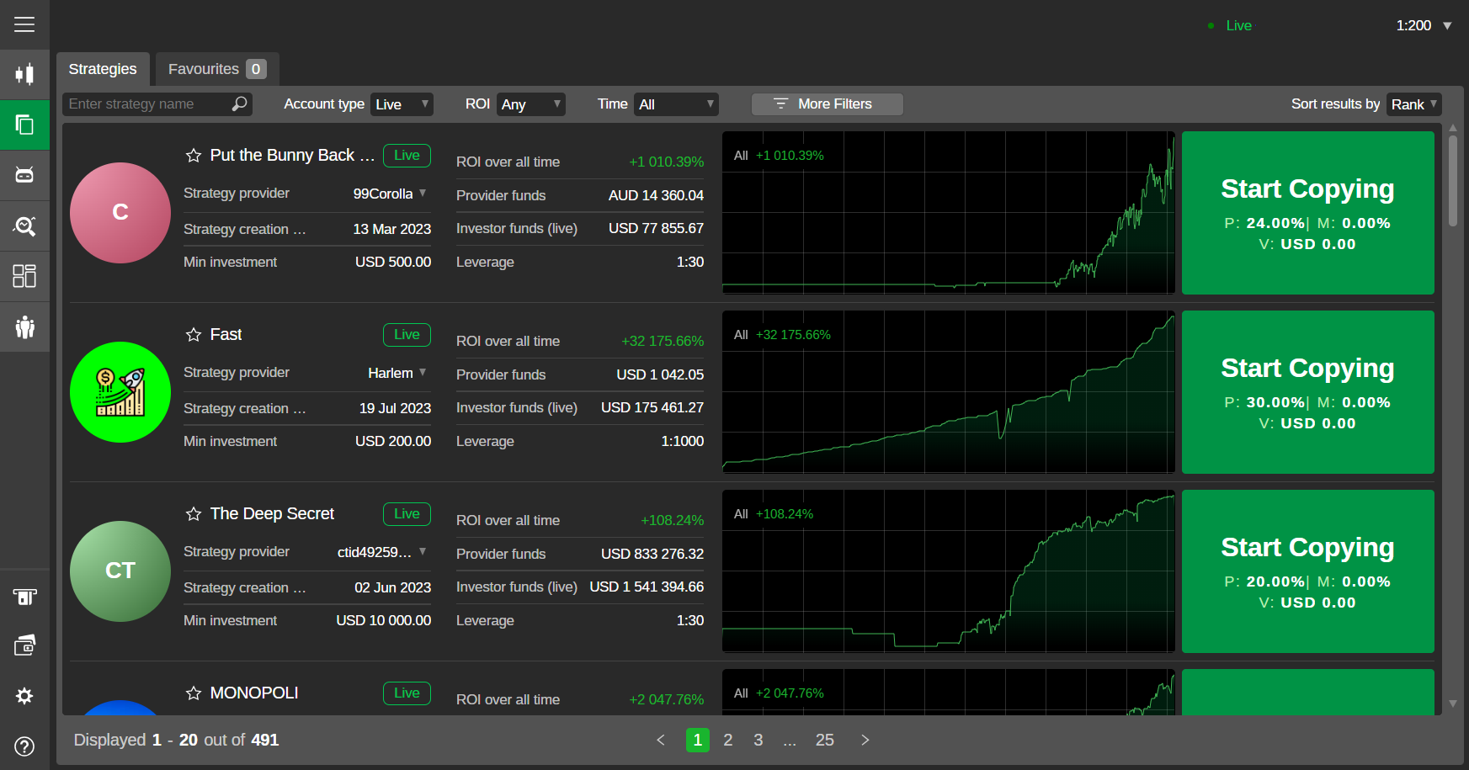This screenshot has height=770, width=1469.
Task: Star The Deep Secret strategy as favourite
Action: point(194,514)
